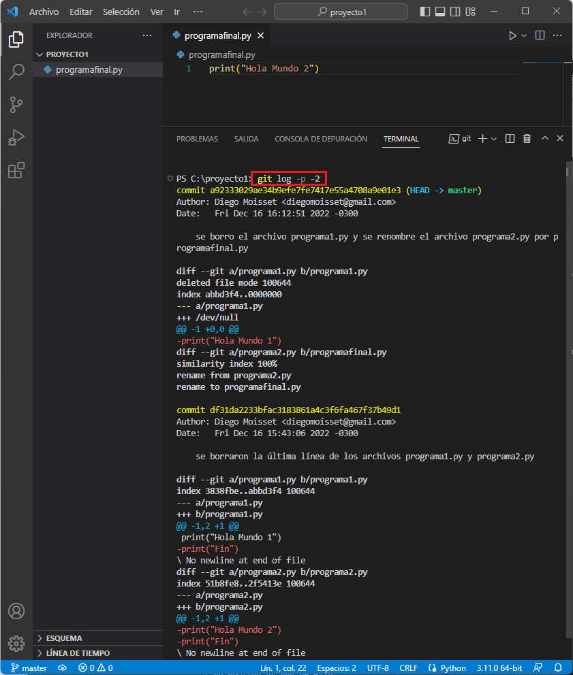Go forward with the right arrow
The width and height of the screenshot is (573, 675).
pos(262,12)
